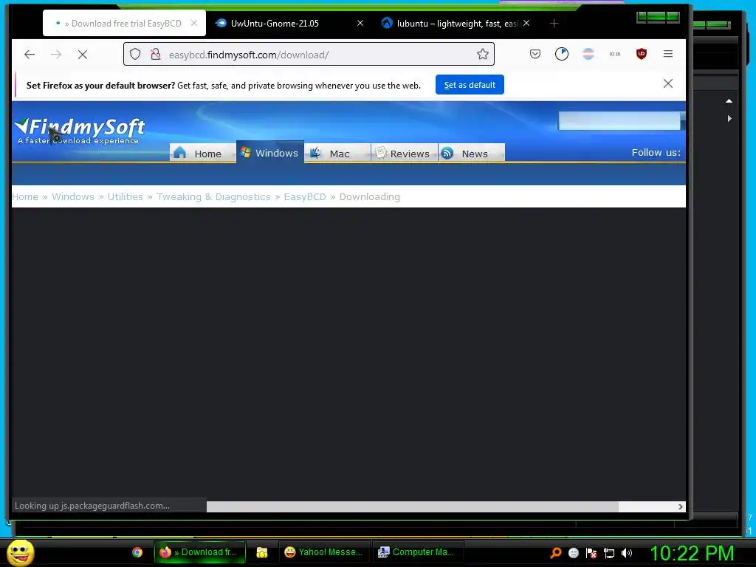Close the Download free trial EasyBCD tab
The width and height of the screenshot is (756, 567).
click(x=194, y=23)
